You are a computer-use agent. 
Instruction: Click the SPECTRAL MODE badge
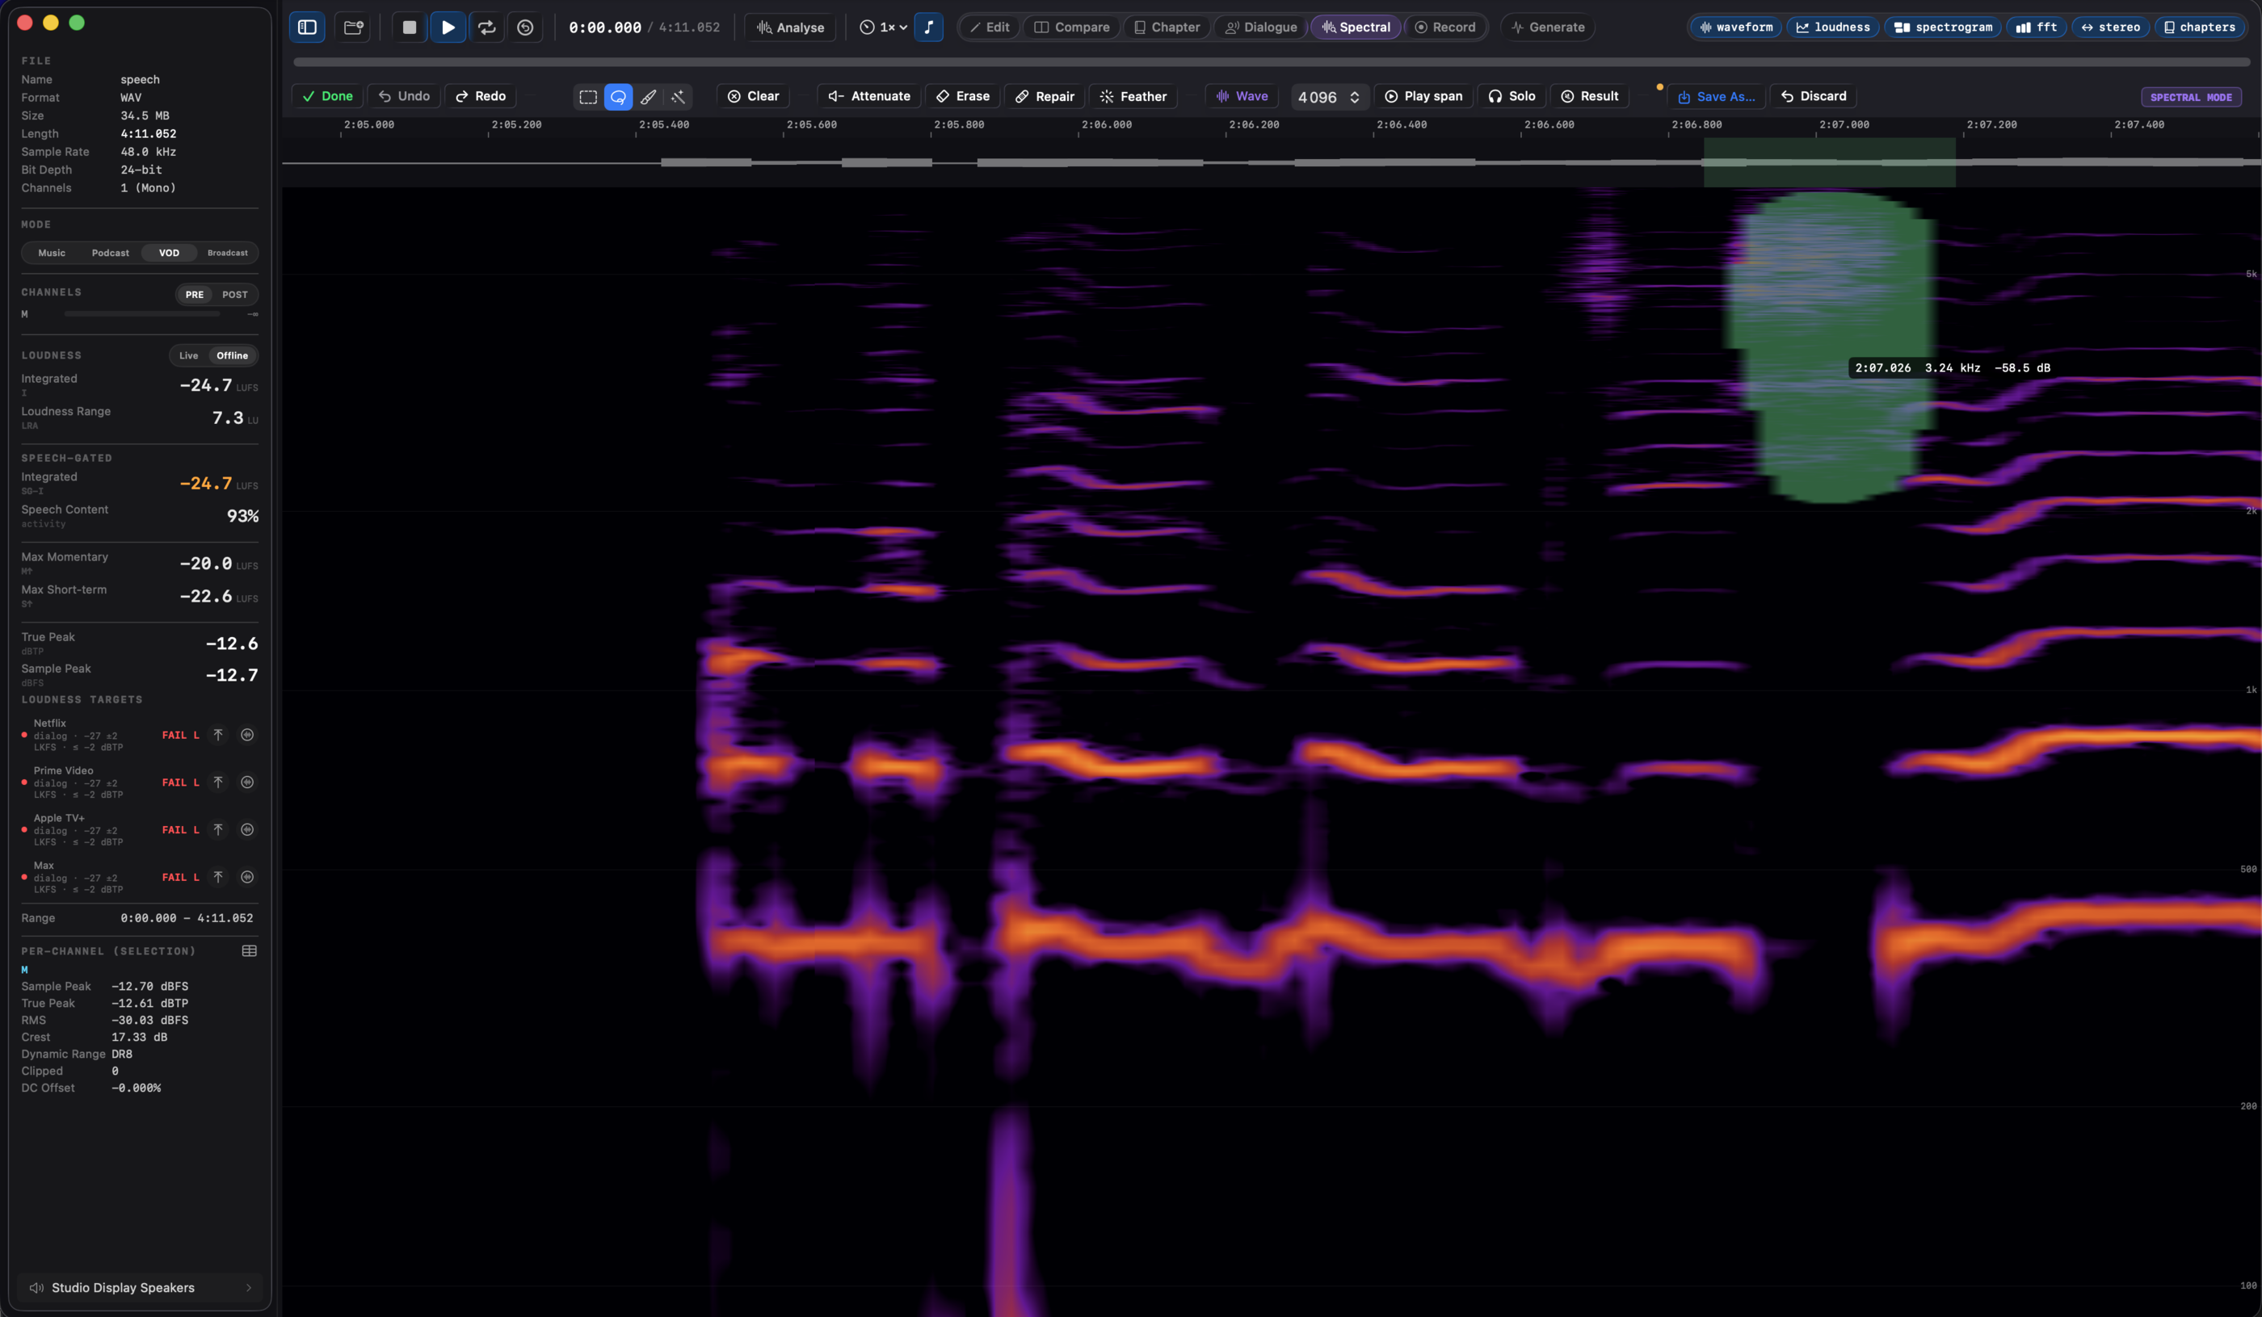click(x=2191, y=97)
